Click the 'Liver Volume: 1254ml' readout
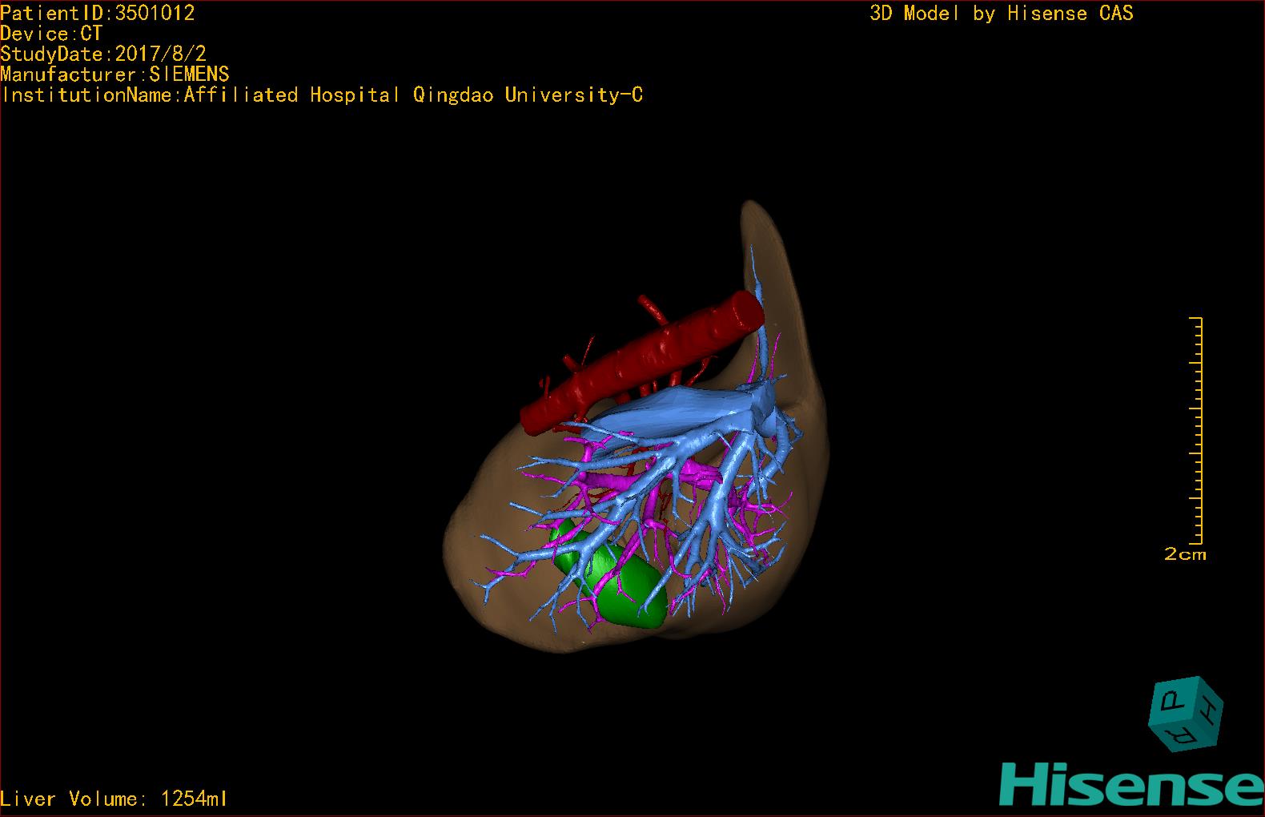This screenshot has width=1265, height=817. tap(114, 799)
